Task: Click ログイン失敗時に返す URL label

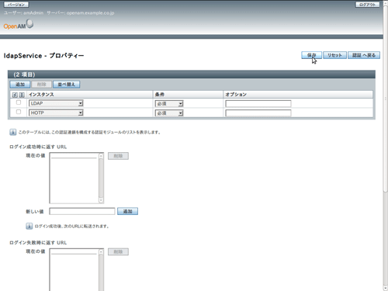Action: click(x=38, y=243)
